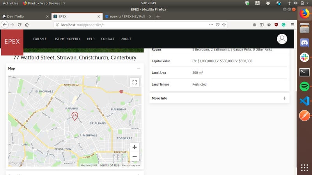Click the browser forward arrow
This screenshot has width=312, height=175.
[x=12, y=25]
